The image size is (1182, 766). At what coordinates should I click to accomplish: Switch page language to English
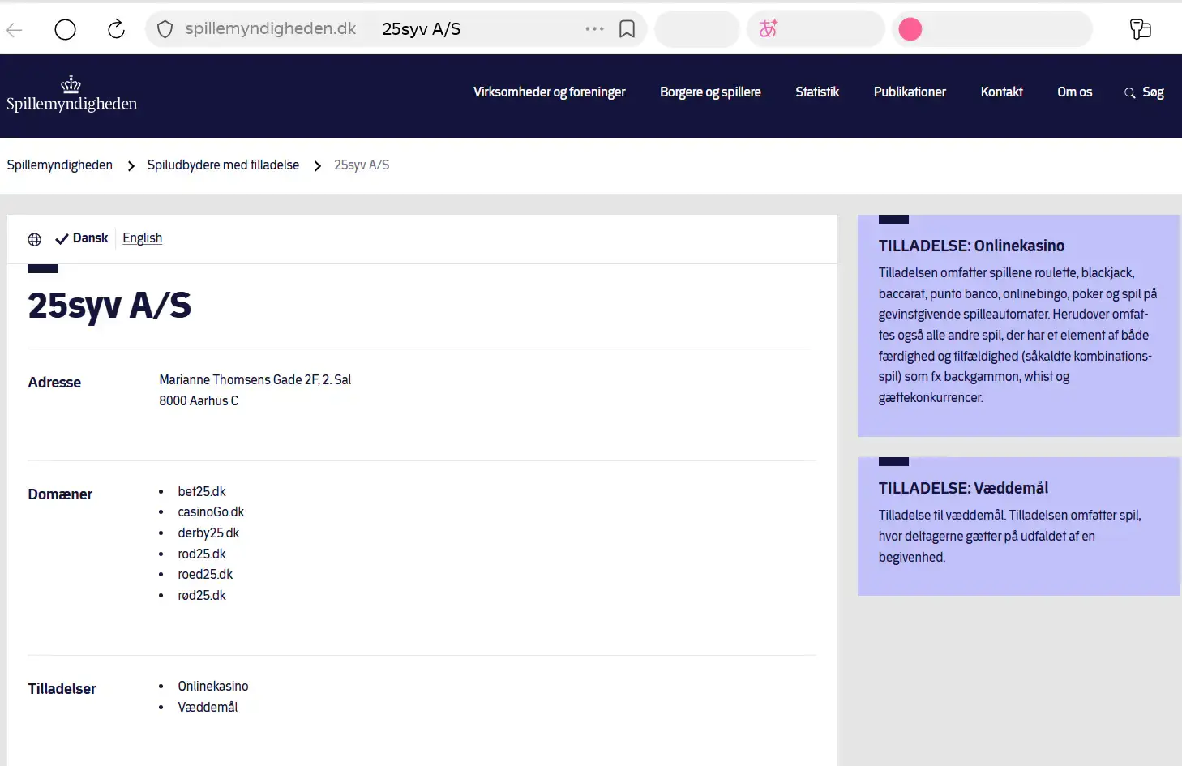click(143, 238)
